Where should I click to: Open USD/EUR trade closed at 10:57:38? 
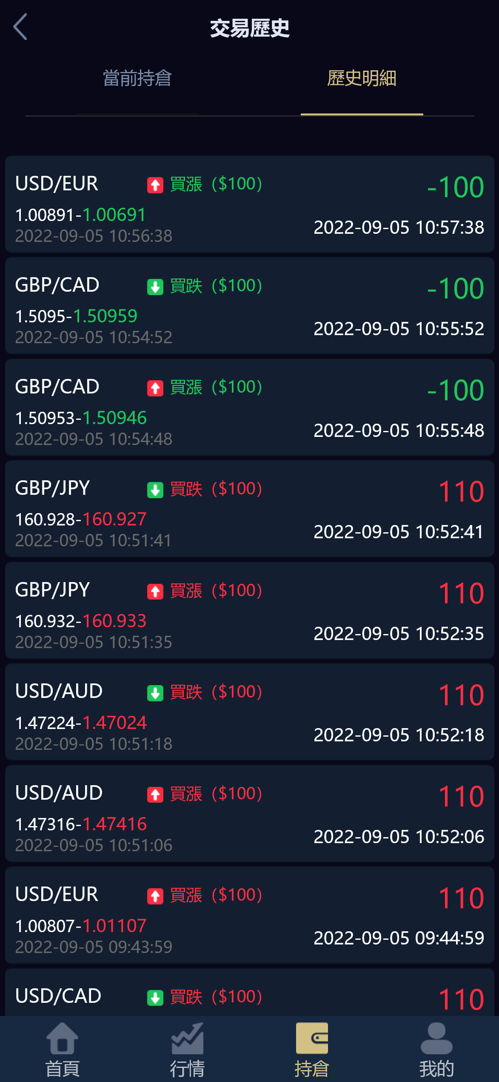(250, 204)
